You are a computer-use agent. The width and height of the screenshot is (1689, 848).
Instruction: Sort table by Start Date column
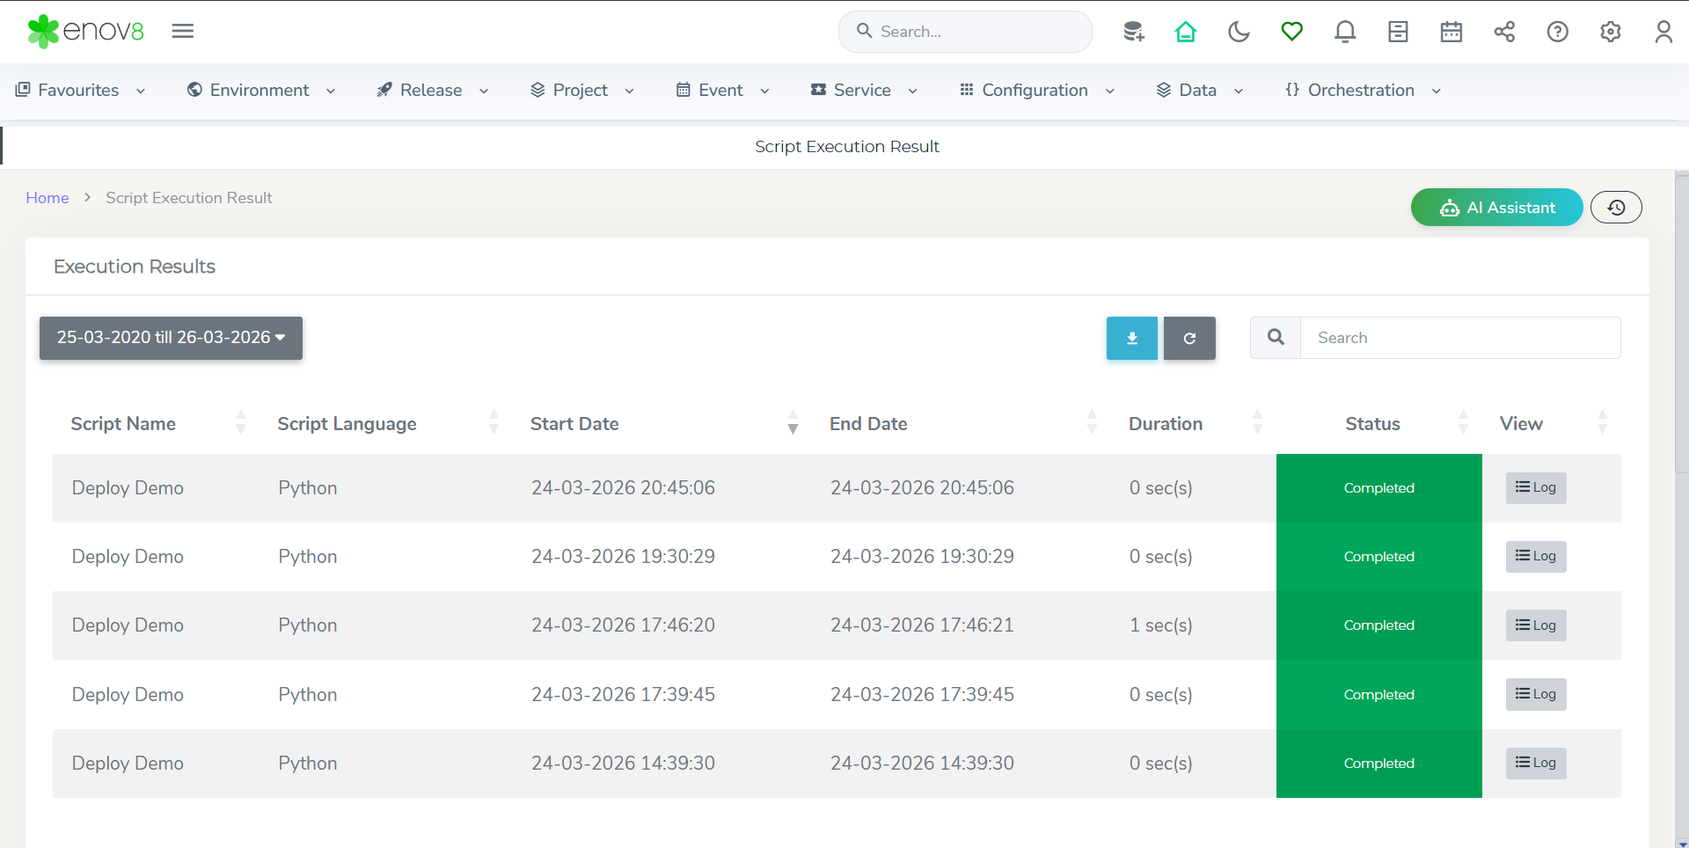pos(575,424)
